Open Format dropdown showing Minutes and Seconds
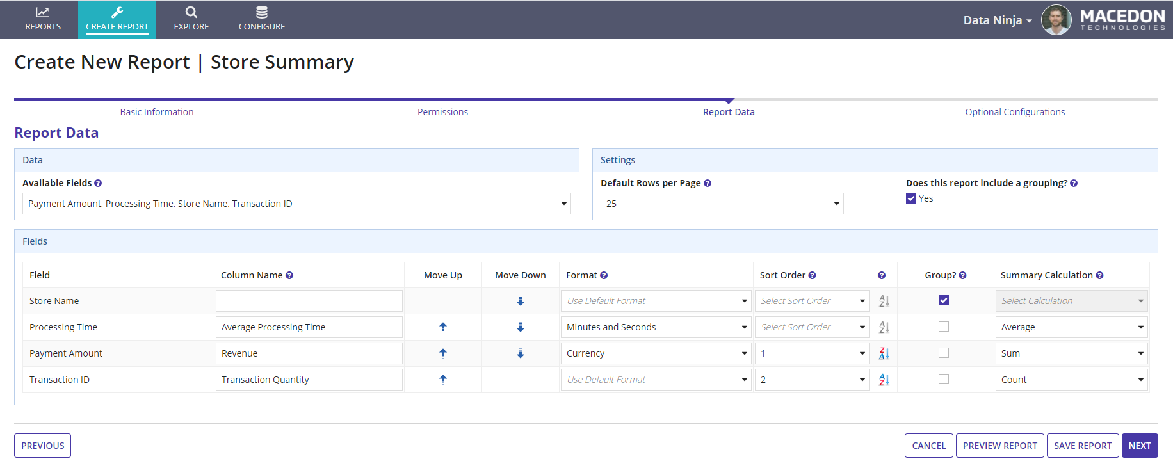Image resolution: width=1173 pixels, height=468 pixels. coord(656,327)
